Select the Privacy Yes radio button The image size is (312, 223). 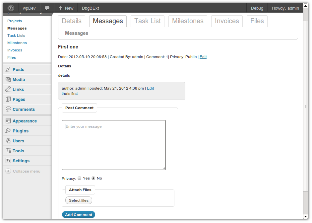pyautogui.click(x=80, y=178)
